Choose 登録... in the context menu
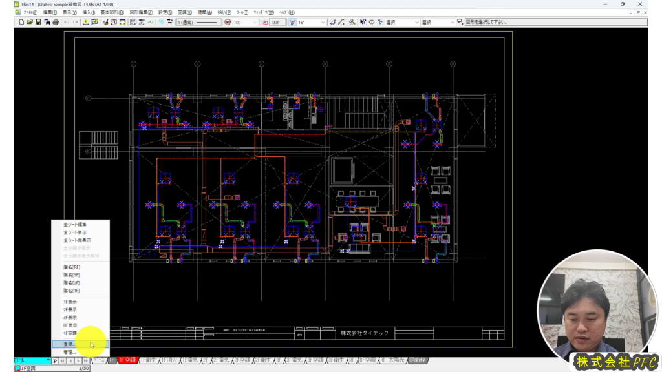The image size is (662, 372). coord(69,344)
